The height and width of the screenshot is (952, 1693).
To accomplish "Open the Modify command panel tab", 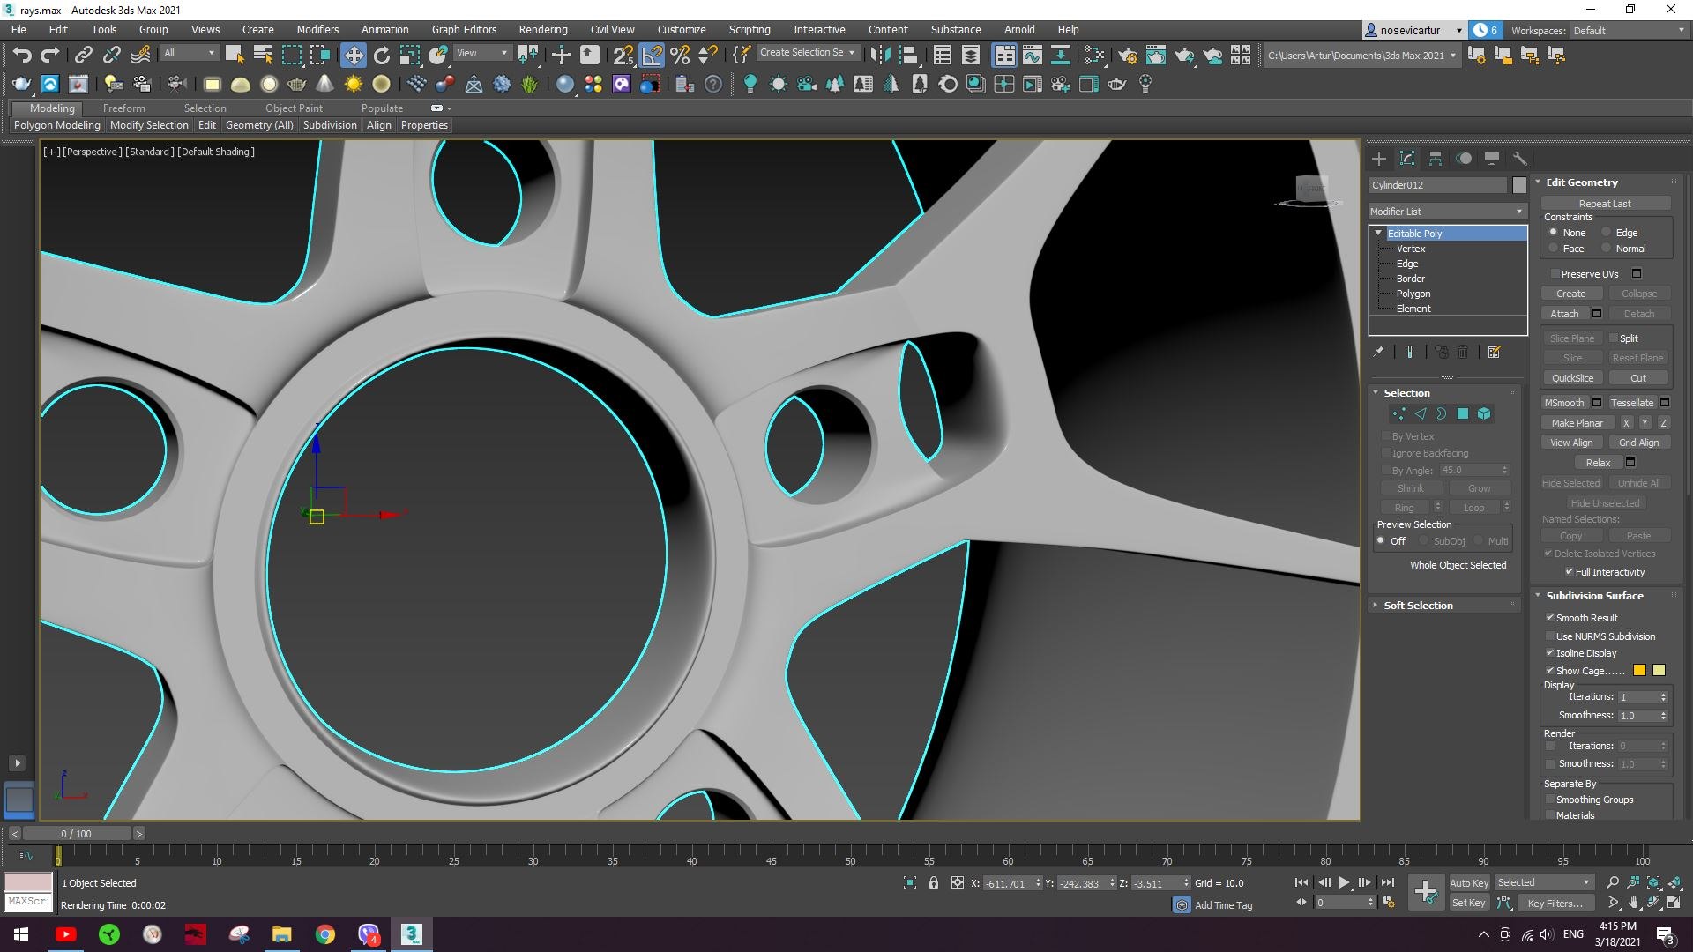I will point(1407,159).
